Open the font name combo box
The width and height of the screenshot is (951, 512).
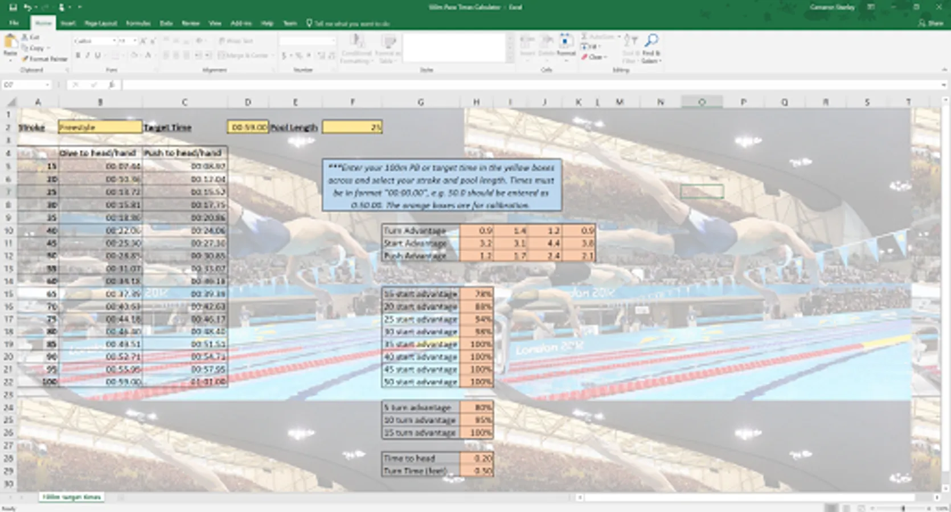click(x=95, y=41)
